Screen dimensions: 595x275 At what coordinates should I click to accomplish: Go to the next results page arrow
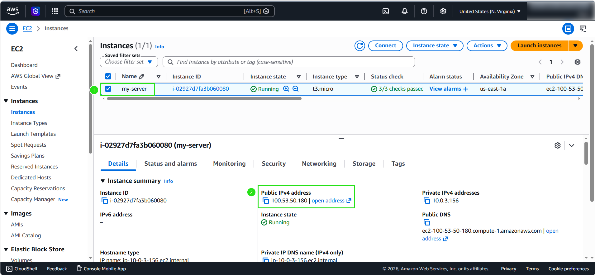pyautogui.click(x=562, y=62)
